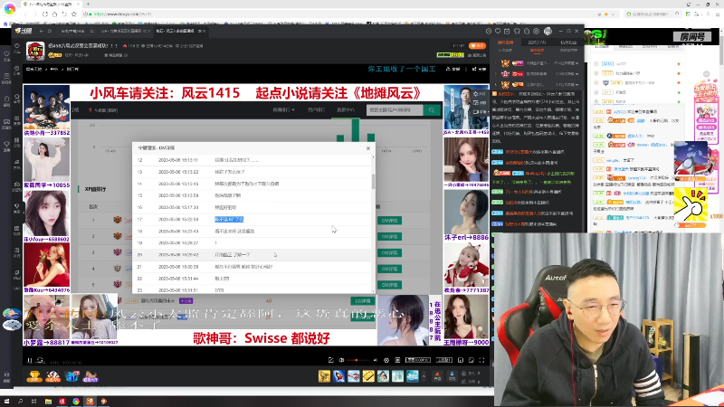Click the popup's vertical scrollbar
The width and height of the screenshot is (724, 407).
coord(373,182)
